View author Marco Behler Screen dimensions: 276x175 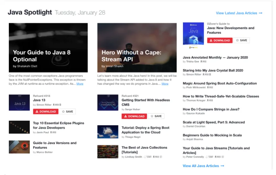click(x=44, y=152)
